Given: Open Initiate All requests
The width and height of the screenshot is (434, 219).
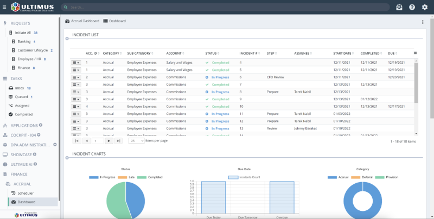Looking at the screenshot, I should click(x=23, y=33).
